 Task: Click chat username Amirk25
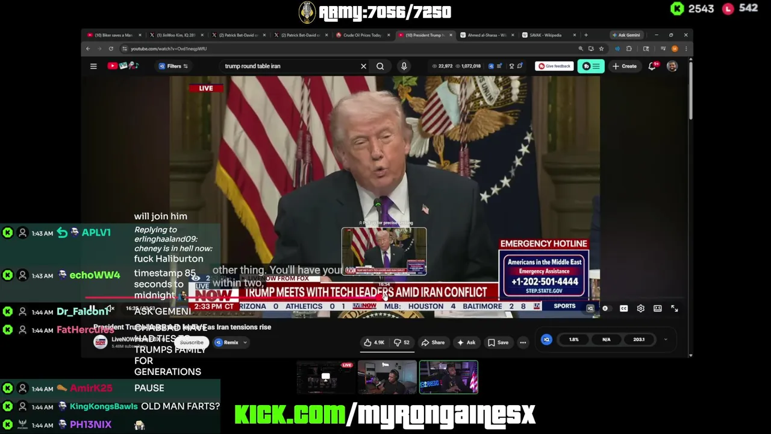[91, 388]
